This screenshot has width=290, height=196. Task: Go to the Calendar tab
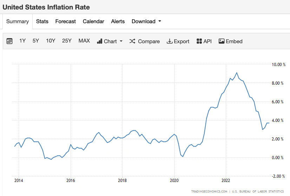93,21
